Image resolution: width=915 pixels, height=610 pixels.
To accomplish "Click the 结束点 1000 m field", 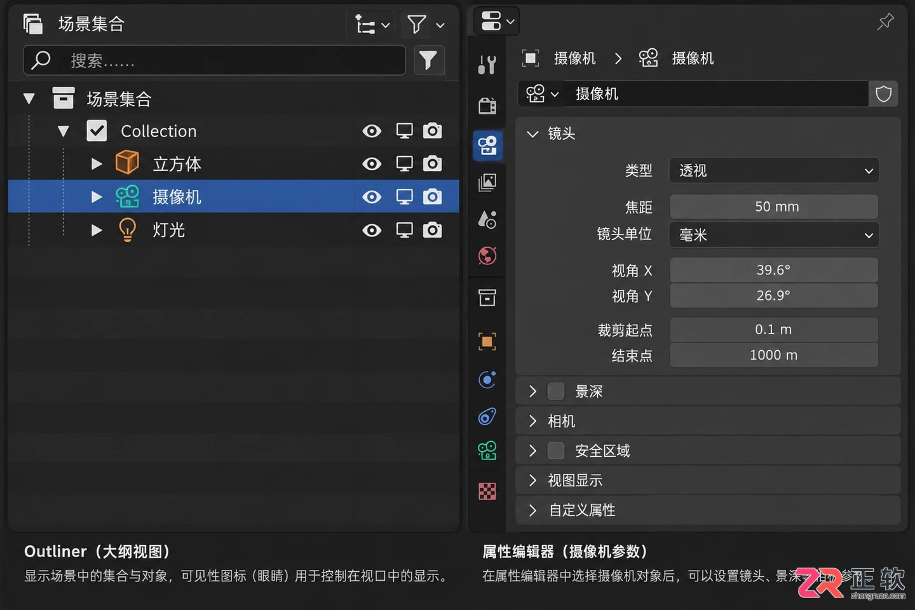I will [774, 355].
